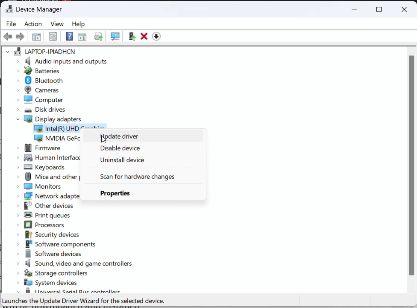Open Properties toolbar icon
417x308 pixels.
[53, 36]
